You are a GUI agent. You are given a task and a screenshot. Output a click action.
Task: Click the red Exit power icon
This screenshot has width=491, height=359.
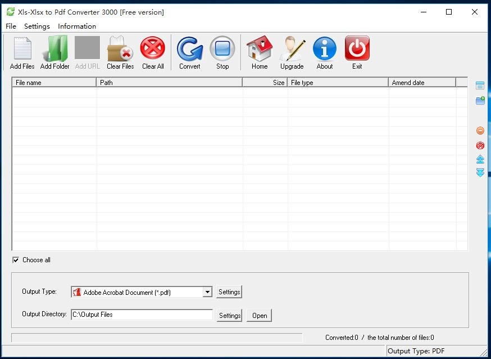click(357, 48)
